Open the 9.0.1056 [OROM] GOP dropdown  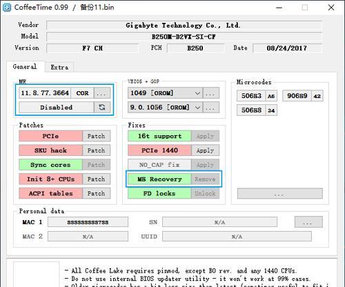pyautogui.click(x=165, y=107)
